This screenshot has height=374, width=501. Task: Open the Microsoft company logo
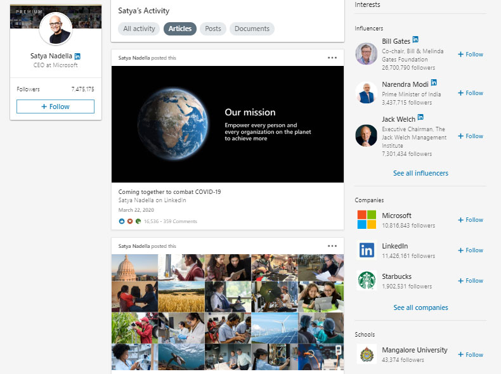point(367,219)
